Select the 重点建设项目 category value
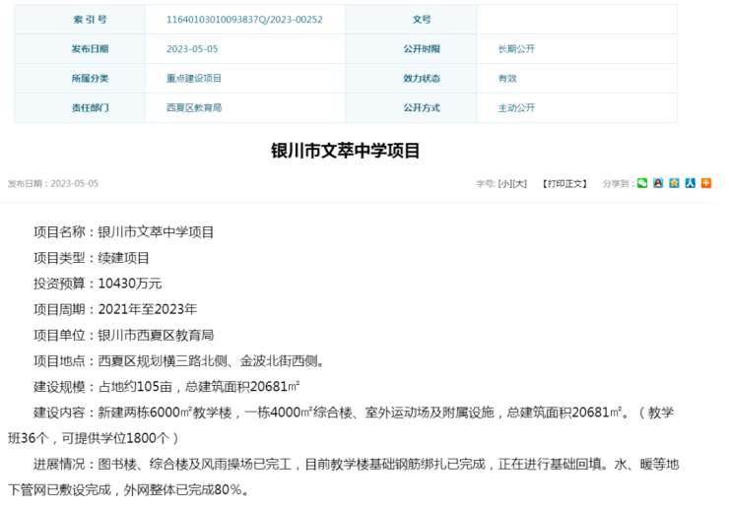Image resolution: width=729 pixels, height=509 pixels. click(x=194, y=79)
